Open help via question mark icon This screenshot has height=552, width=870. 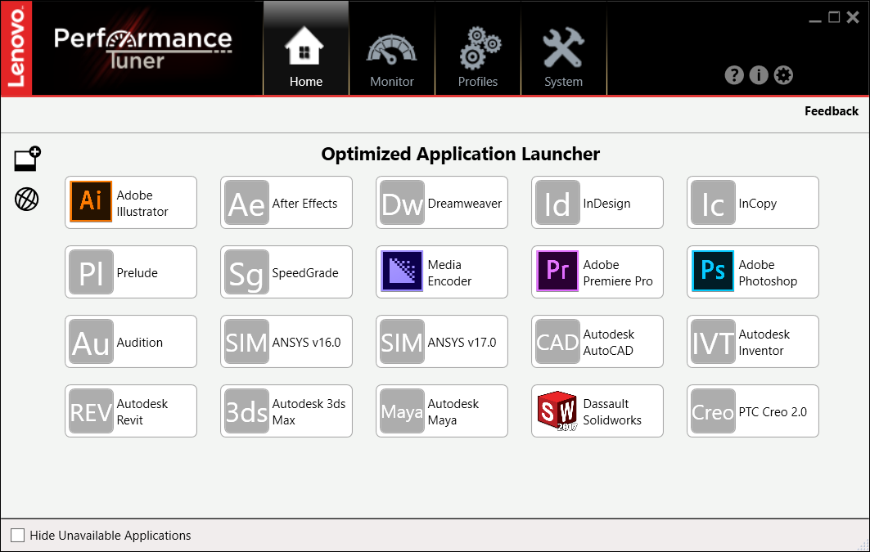click(x=734, y=74)
